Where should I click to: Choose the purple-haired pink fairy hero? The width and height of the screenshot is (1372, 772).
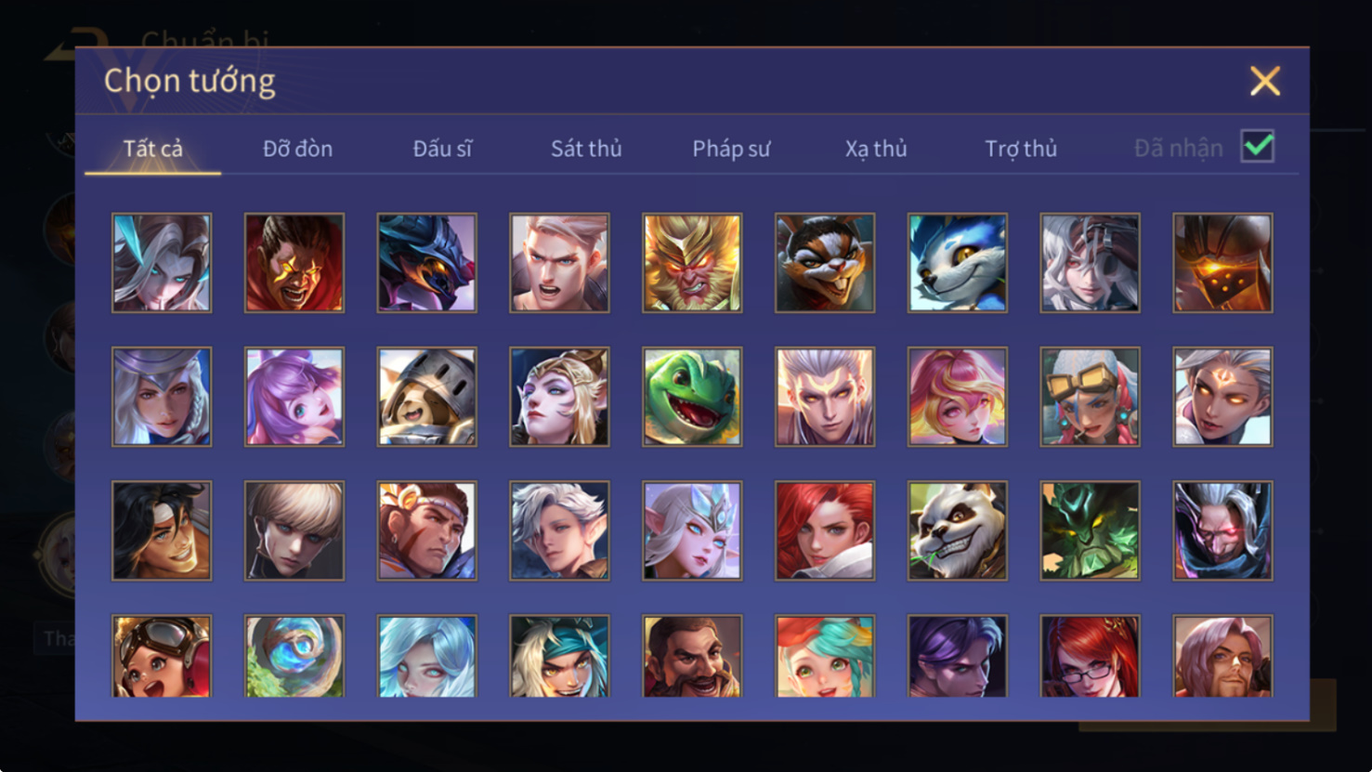click(x=294, y=397)
